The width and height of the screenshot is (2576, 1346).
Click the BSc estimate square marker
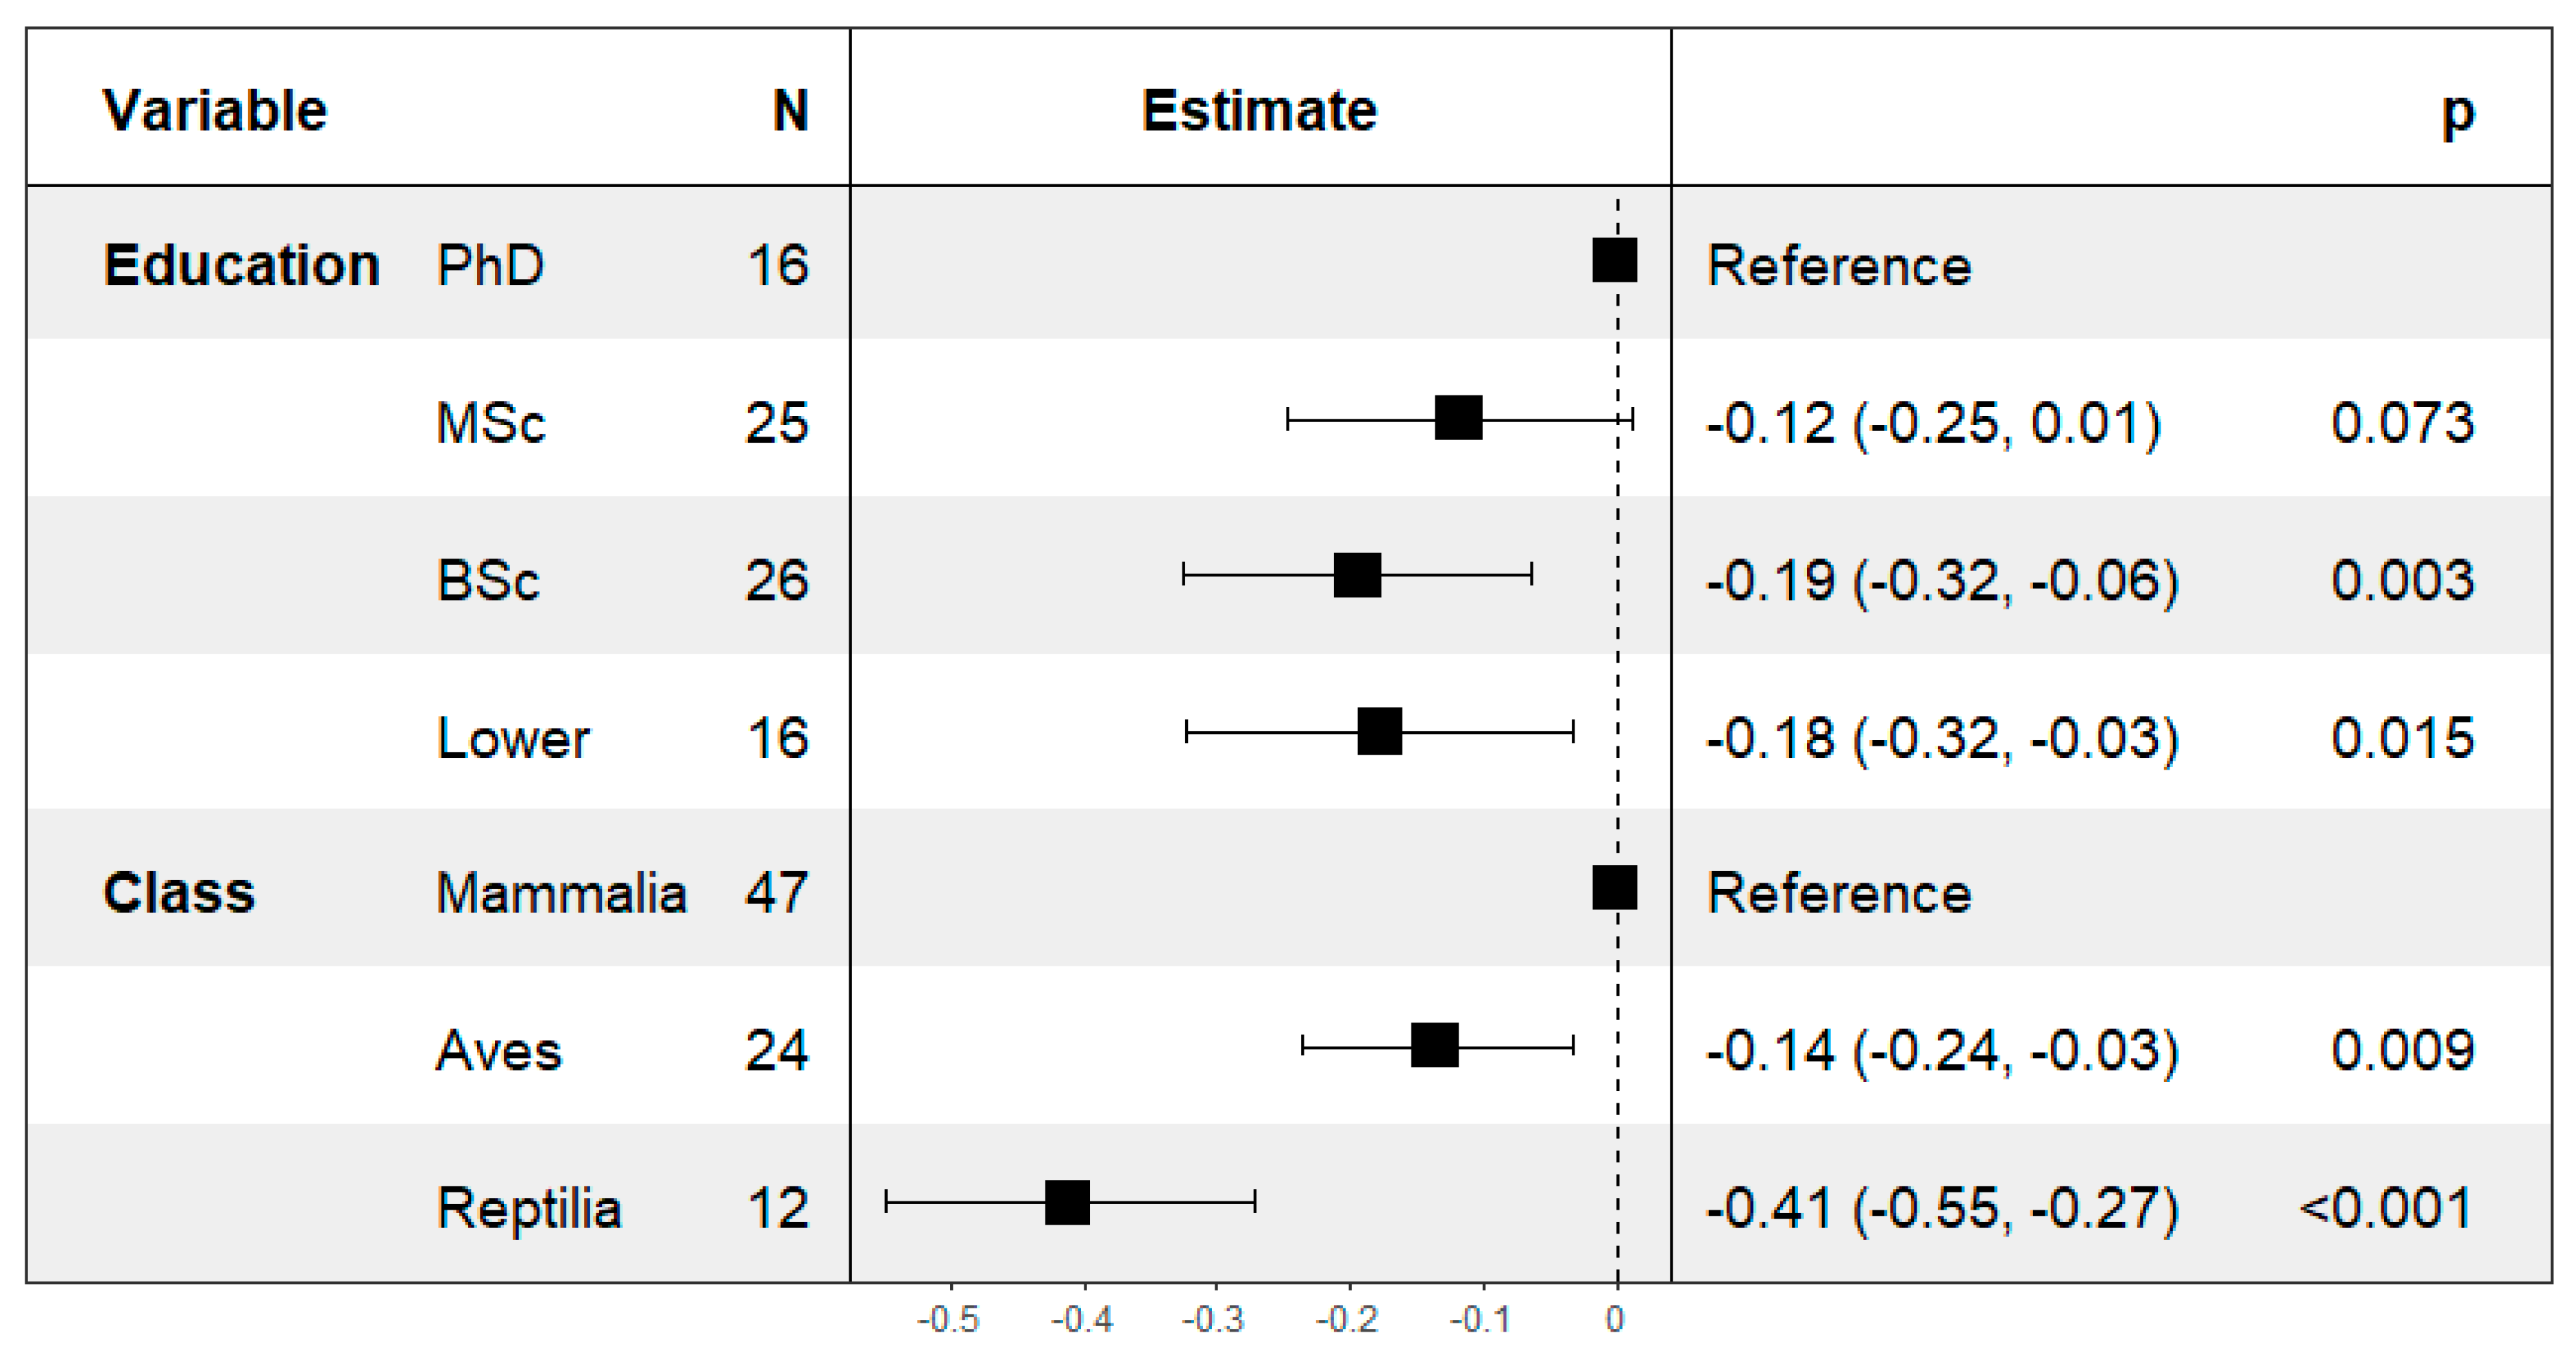coord(1357,575)
